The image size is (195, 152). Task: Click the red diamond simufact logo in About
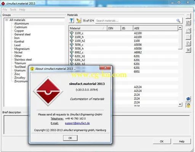click(x=48, y=91)
